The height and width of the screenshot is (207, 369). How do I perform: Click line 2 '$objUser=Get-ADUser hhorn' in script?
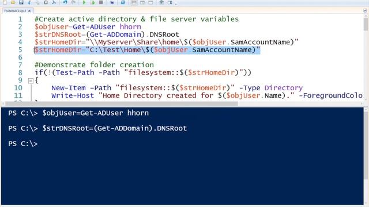[x=88, y=27]
